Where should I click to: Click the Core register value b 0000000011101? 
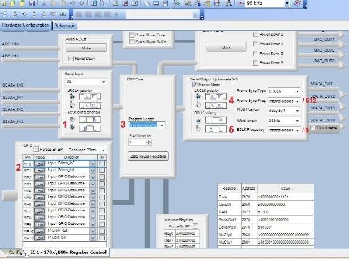285,197
